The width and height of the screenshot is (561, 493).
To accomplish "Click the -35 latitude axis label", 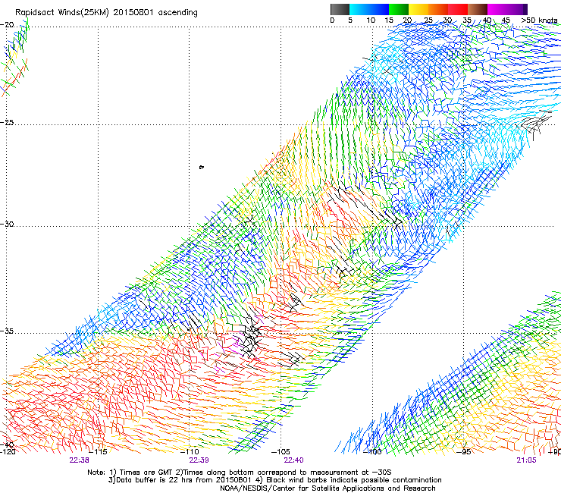I will click(x=8, y=331).
